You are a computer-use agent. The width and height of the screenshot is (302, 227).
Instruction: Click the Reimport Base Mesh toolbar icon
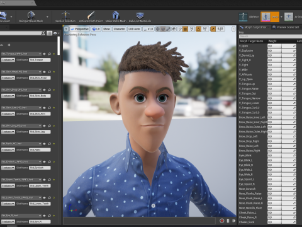31,15
